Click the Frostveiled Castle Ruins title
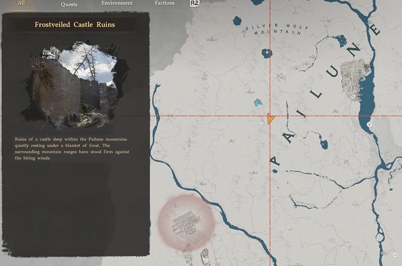 75,25
